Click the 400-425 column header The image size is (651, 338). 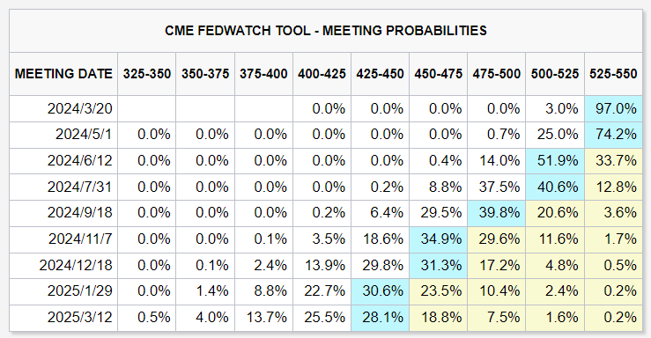(x=322, y=74)
